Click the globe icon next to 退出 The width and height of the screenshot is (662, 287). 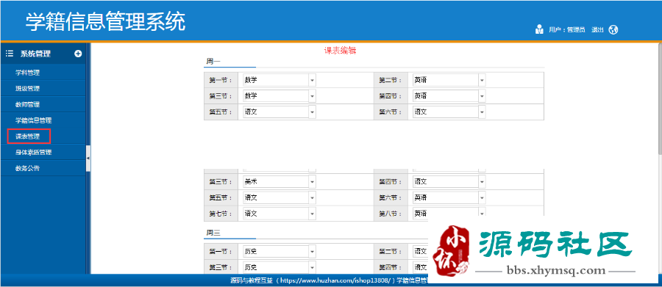point(613,29)
